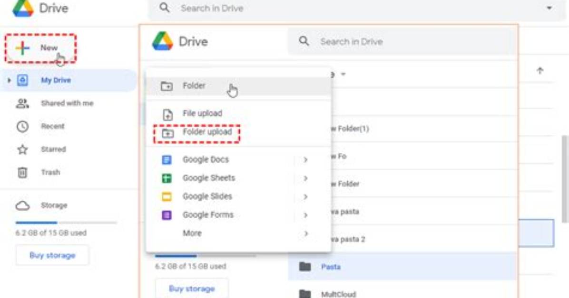Click the yellow Google Slides icon
569x298 pixels.
(x=167, y=196)
